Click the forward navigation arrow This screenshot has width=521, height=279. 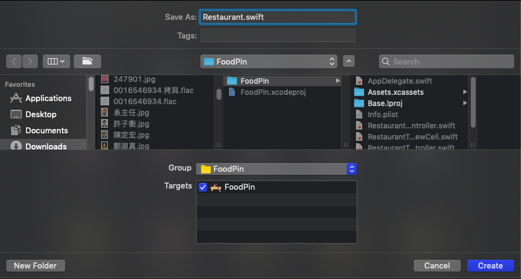click(x=30, y=61)
